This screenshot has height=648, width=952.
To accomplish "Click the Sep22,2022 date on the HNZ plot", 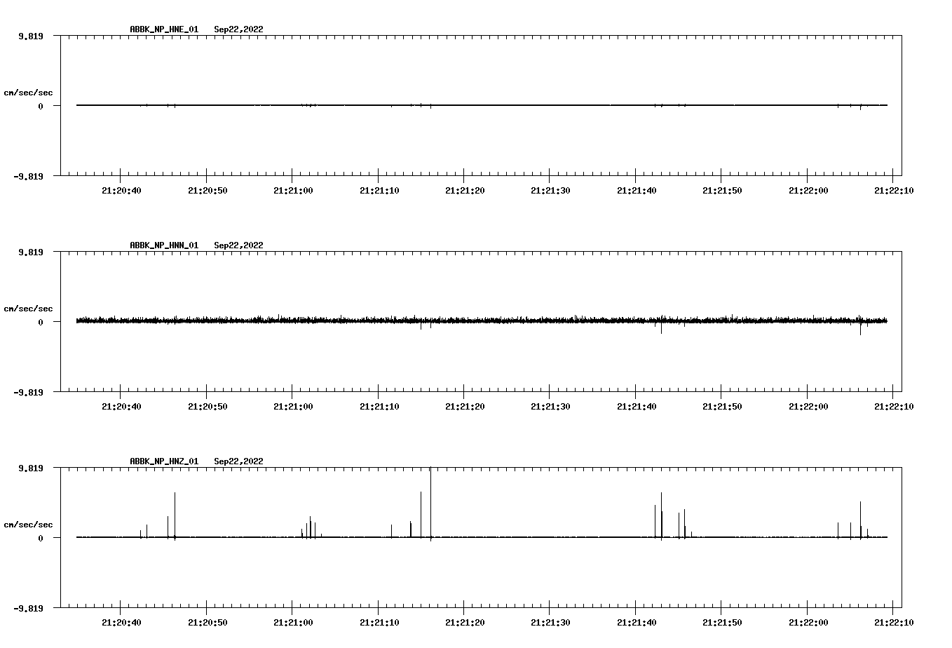I will click(x=238, y=461).
